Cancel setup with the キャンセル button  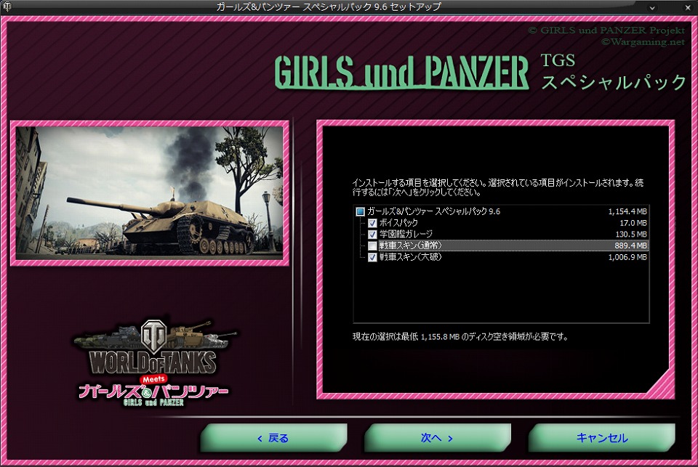click(602, 438)
